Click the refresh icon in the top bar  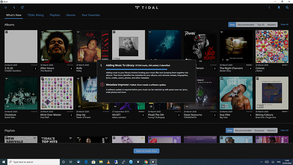click(22, 8)
